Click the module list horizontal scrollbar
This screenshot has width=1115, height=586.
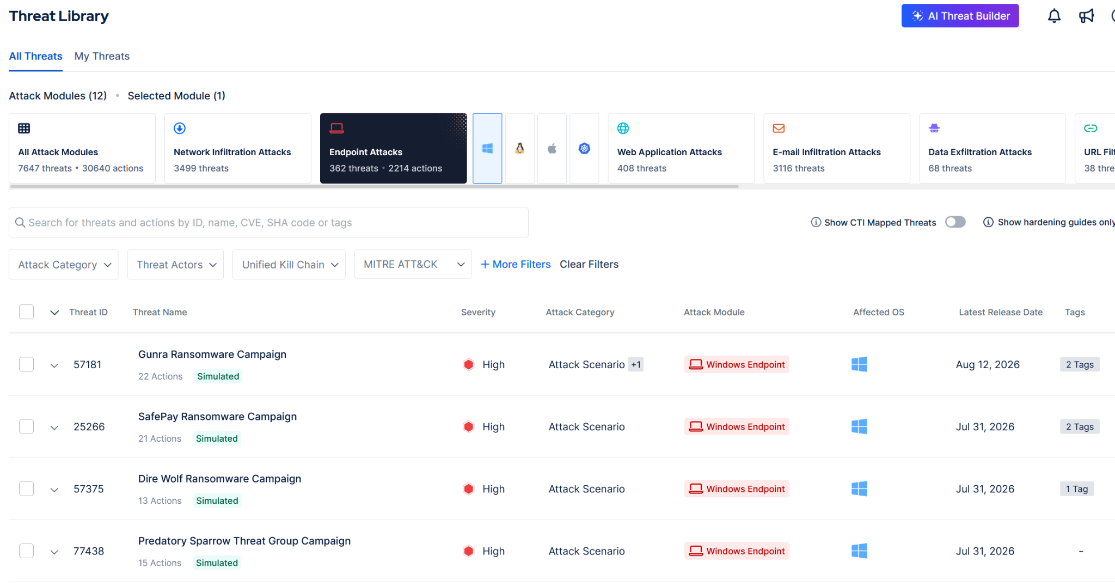click(x=374, y=186)
